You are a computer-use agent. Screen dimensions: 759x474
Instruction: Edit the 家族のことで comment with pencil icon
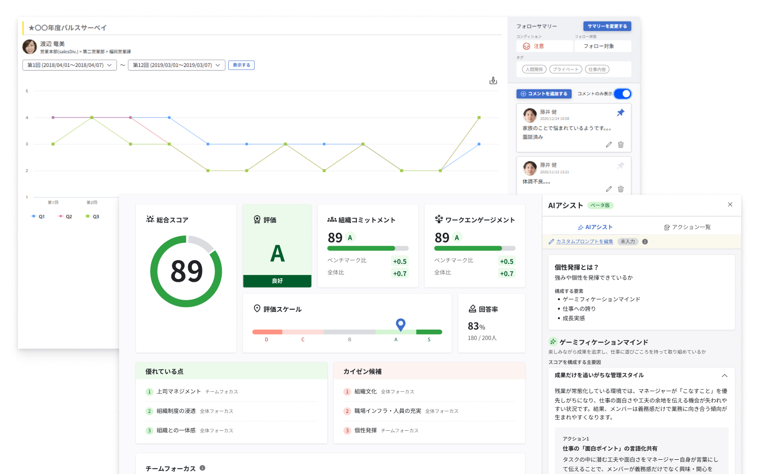609,144
